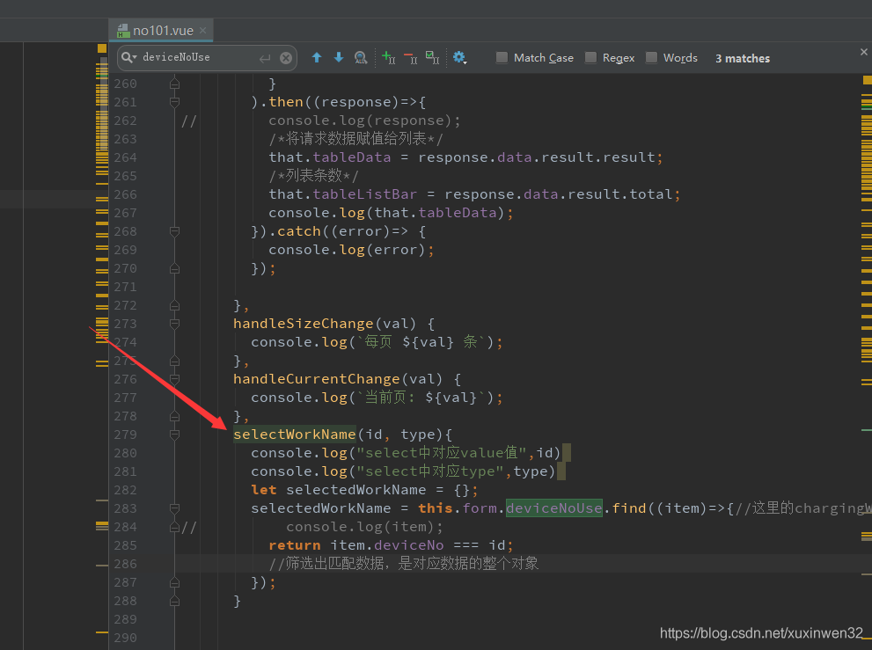Add selection for next occurrence icon

click(x=389, y=57)
